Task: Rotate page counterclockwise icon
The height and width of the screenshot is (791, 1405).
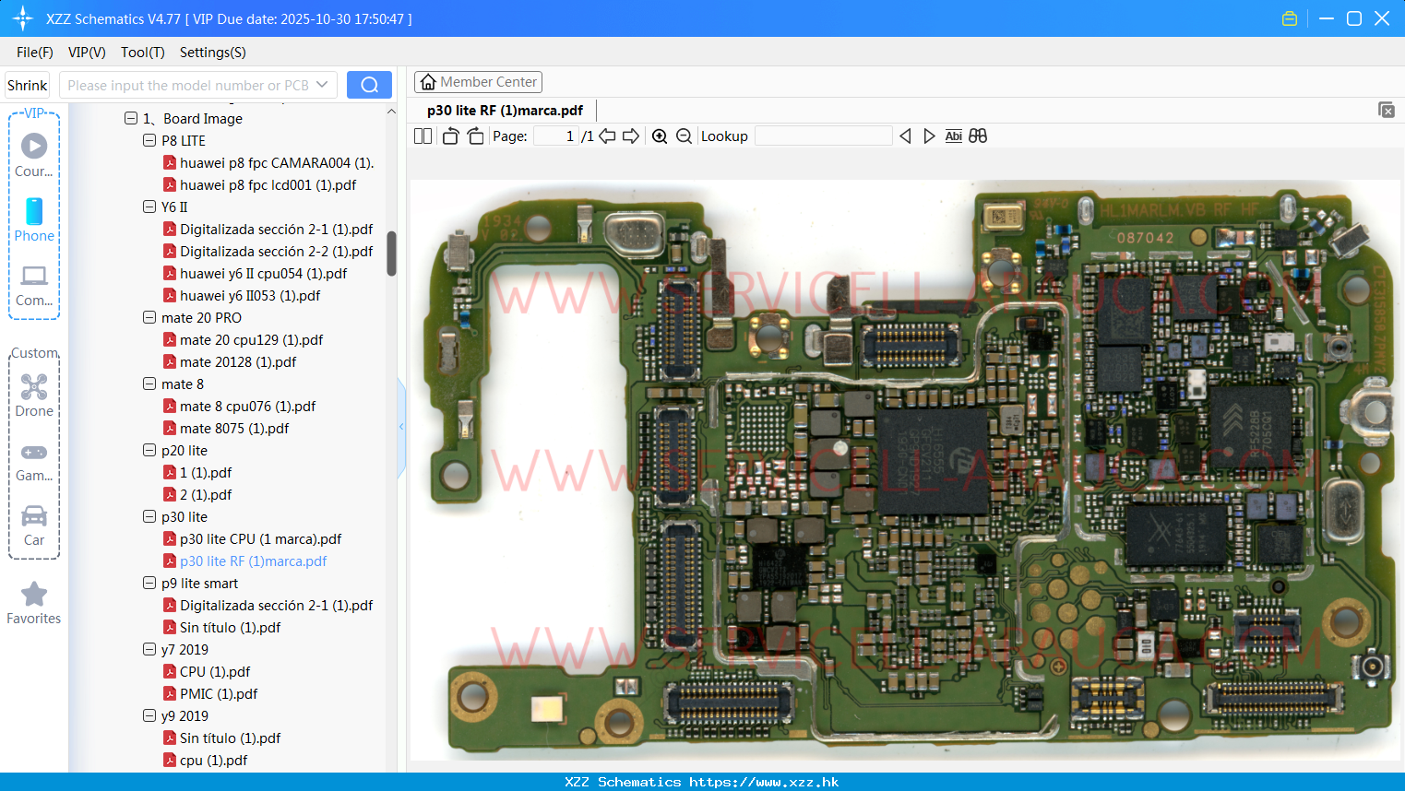Action: pyautogui.click(x=450, y=136)
